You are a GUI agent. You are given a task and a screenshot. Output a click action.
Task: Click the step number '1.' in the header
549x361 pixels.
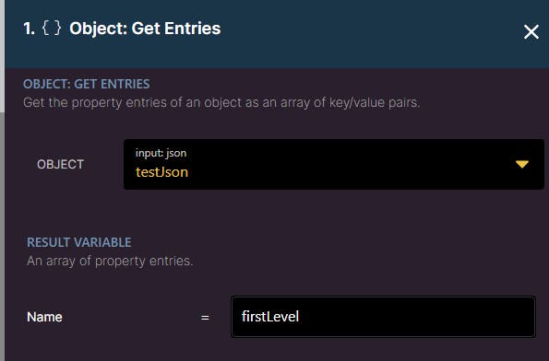pyautogui.click(x=29, y=29)
